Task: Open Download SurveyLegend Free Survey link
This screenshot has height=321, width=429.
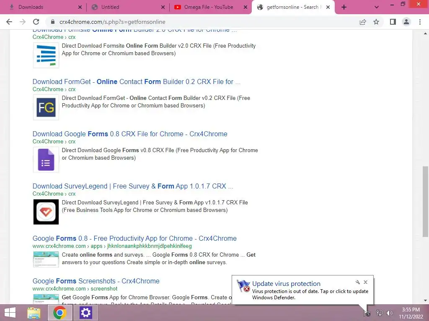Action: (133, 186)
